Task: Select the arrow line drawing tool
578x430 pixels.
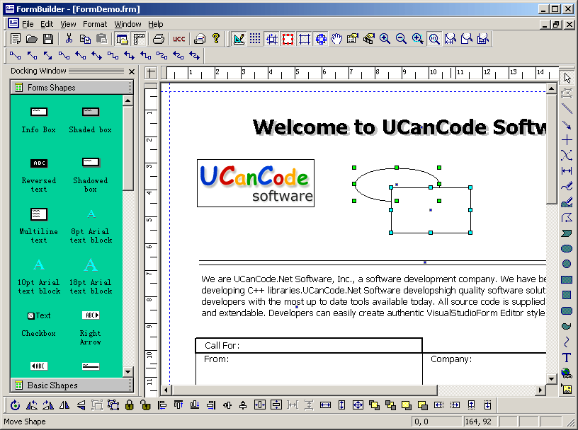Action: tap(567, 124)
